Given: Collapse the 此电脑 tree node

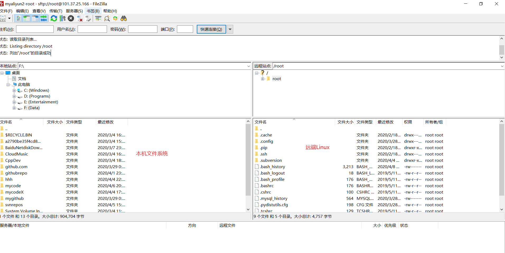Looking at the screenshot, I should coord(8,85).
